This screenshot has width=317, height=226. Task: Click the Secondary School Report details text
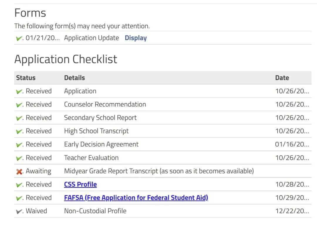(100, 118)
